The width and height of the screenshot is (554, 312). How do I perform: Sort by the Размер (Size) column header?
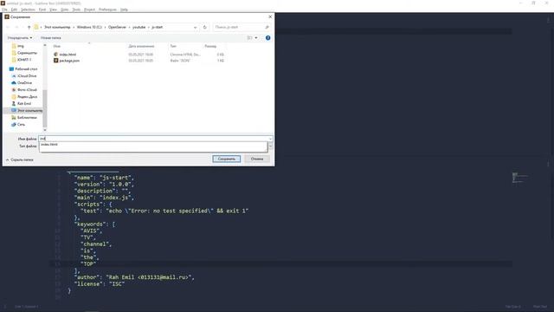point(210,46)
